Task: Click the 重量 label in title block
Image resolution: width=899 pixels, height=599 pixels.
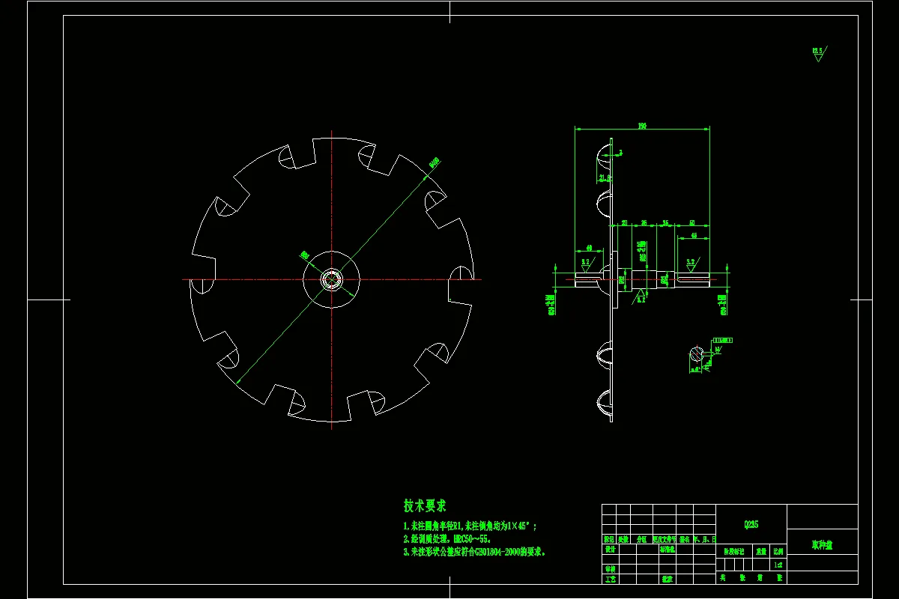Action: click(761, 551)
